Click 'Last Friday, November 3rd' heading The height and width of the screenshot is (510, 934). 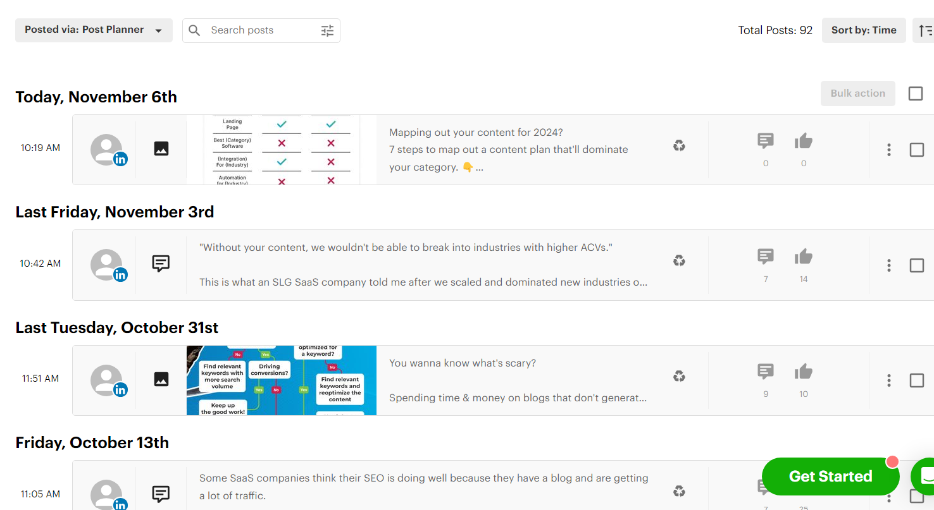click(115, 212)
